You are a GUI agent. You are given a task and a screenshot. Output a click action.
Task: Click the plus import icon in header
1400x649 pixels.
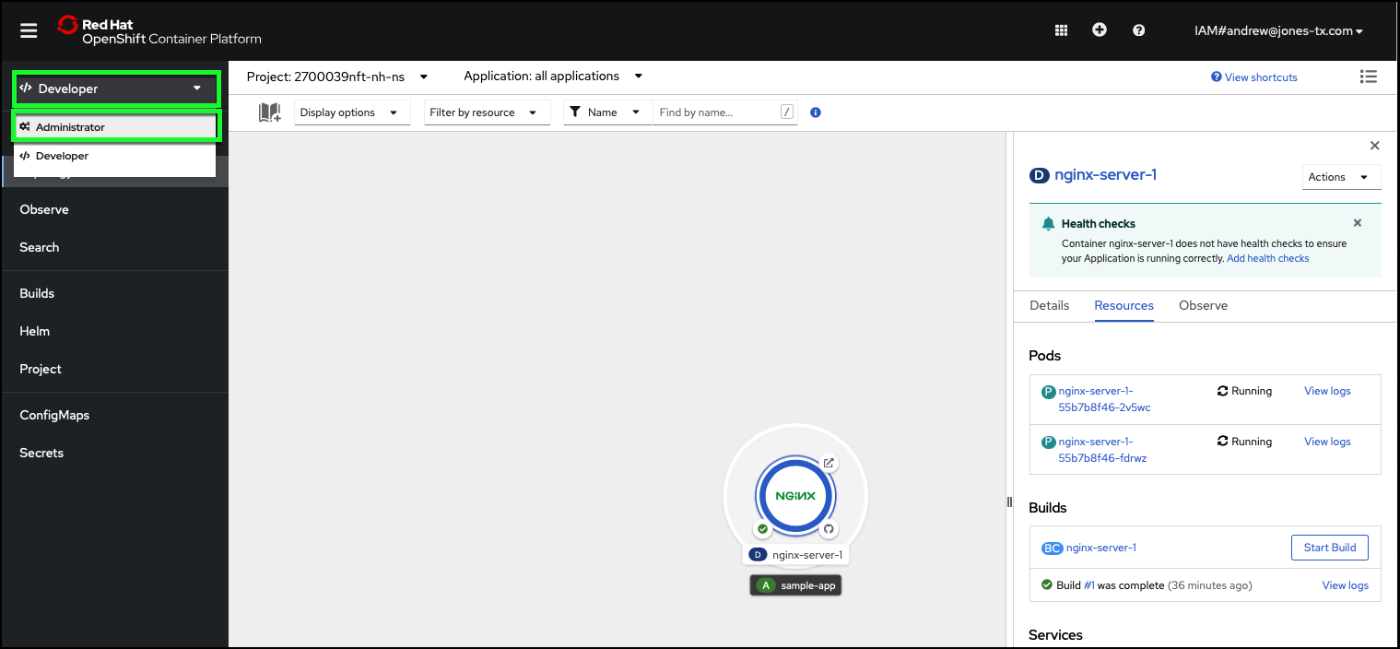pyautogui.click(x=1100, y=30)
